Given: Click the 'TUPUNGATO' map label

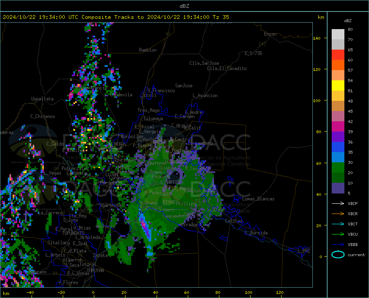Looking at the screenshot, I should [73, 233].
